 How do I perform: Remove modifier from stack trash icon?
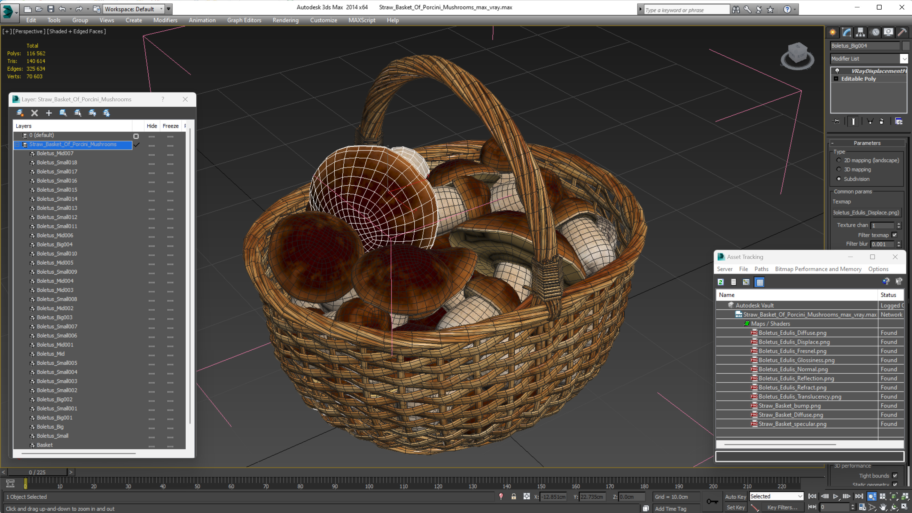[x=882, y=121]
